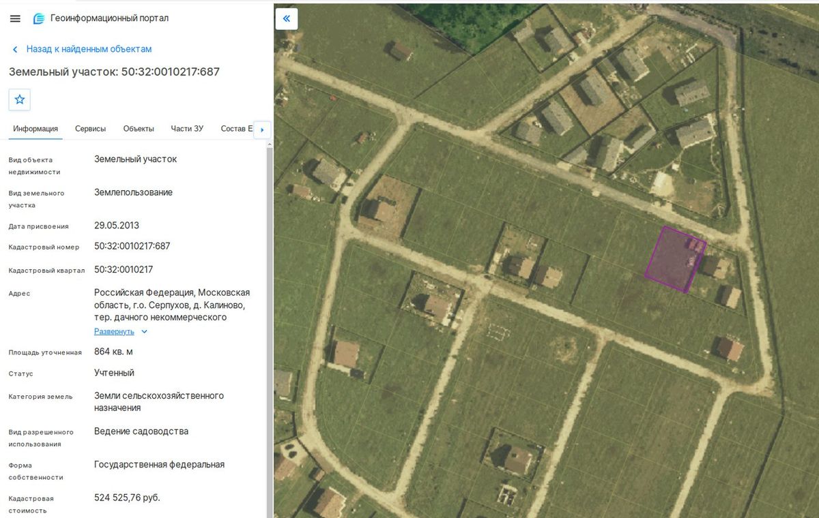Click the info panel vertical scrollbar

coord(269,327)
